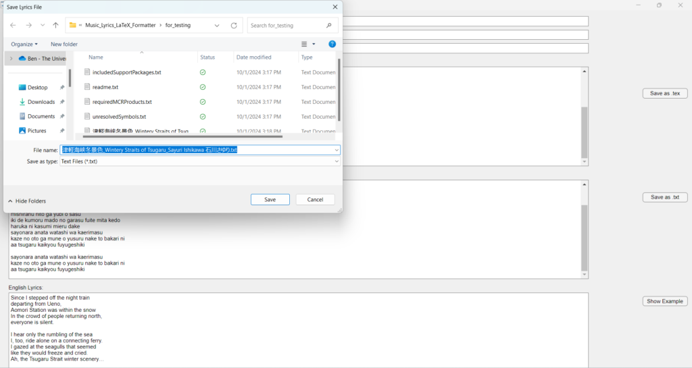Viewport: 692px width, 368px height.
Task: Open Save as type dropdown
Action: click(x=200, y=161)
